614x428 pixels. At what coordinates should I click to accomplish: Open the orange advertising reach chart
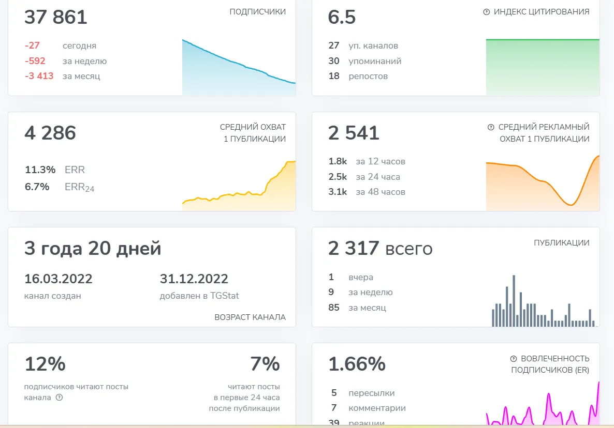[x=543, y=183]
